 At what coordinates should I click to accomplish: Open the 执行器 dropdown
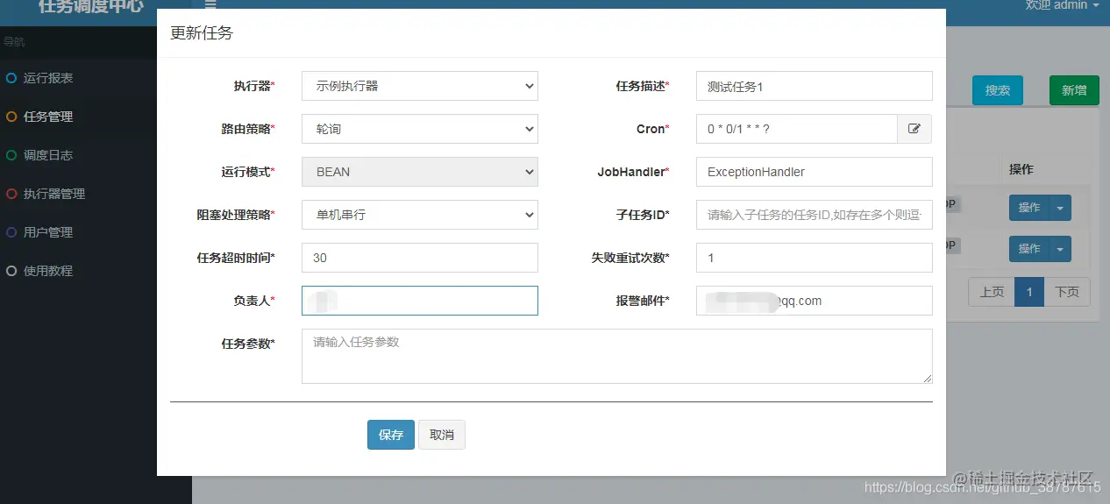420,86
